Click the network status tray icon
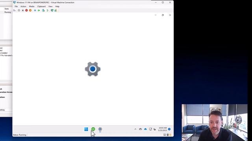 click(x=154, y=129)
